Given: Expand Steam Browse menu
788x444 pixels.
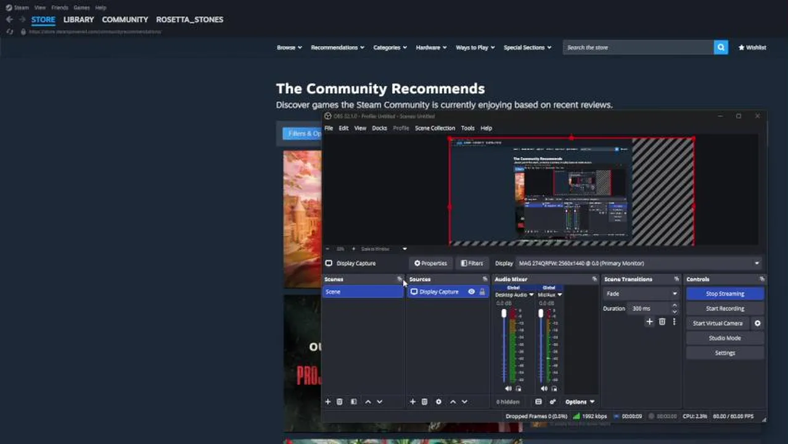Looking at the screenshot, I should pyautogui.click(x=289, y=47).
